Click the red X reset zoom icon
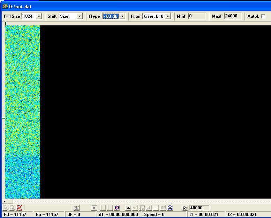The width and height of the screenshot is (271, 218). pos(20,208)
